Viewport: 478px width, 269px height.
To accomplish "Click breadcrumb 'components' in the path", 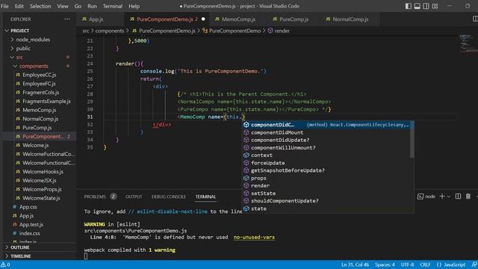I will (x=110, y=31).
